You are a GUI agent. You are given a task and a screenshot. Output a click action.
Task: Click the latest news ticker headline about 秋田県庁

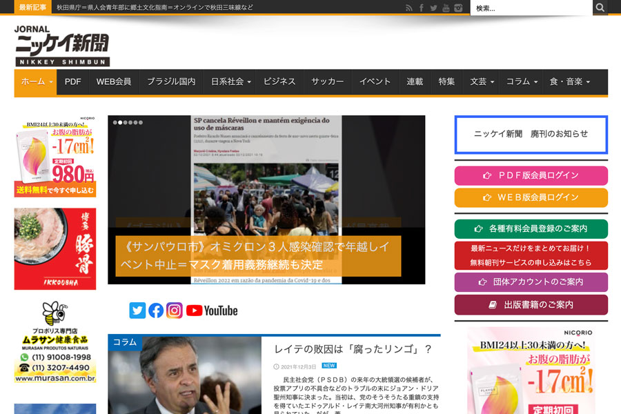click(x=155, y=8)
